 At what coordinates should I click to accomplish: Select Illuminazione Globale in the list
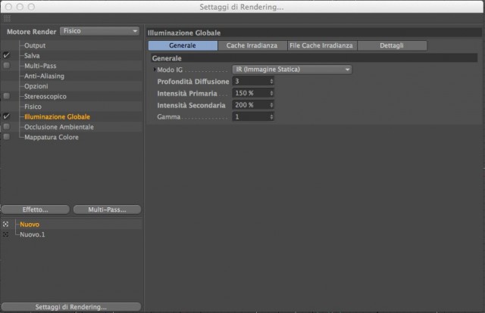point(58,116)
